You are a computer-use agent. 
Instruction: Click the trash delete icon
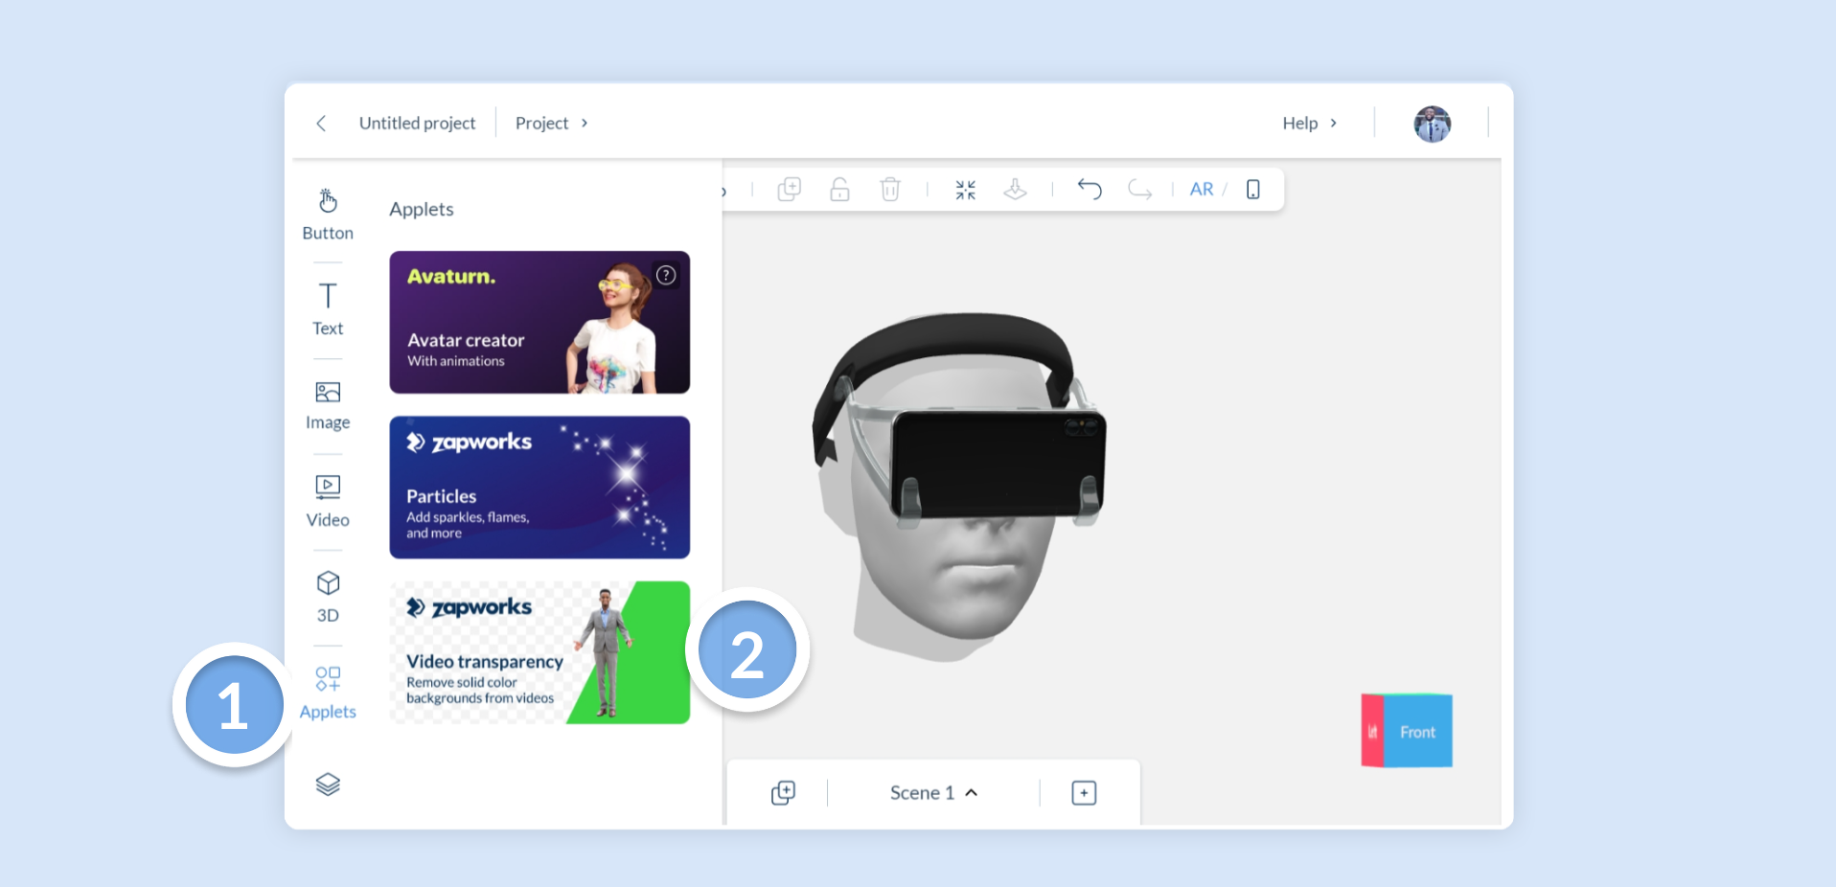[890, 190]
